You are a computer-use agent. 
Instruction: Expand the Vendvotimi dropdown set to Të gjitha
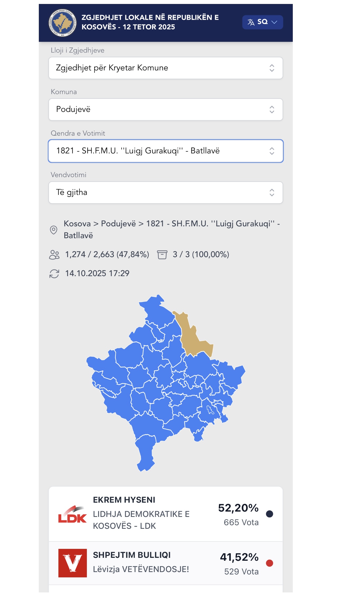tap(166, 192)
